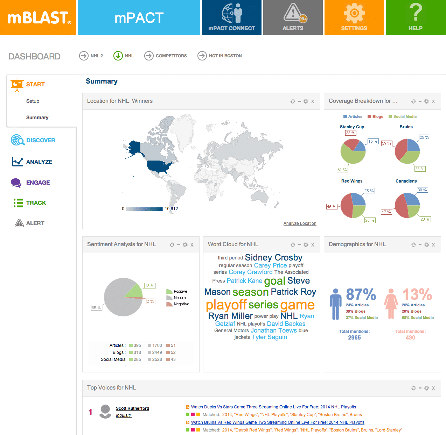Click the Analyze chart icon in sidebar
The width and height of the screenshot is (446, 435).
coord(17,162)
